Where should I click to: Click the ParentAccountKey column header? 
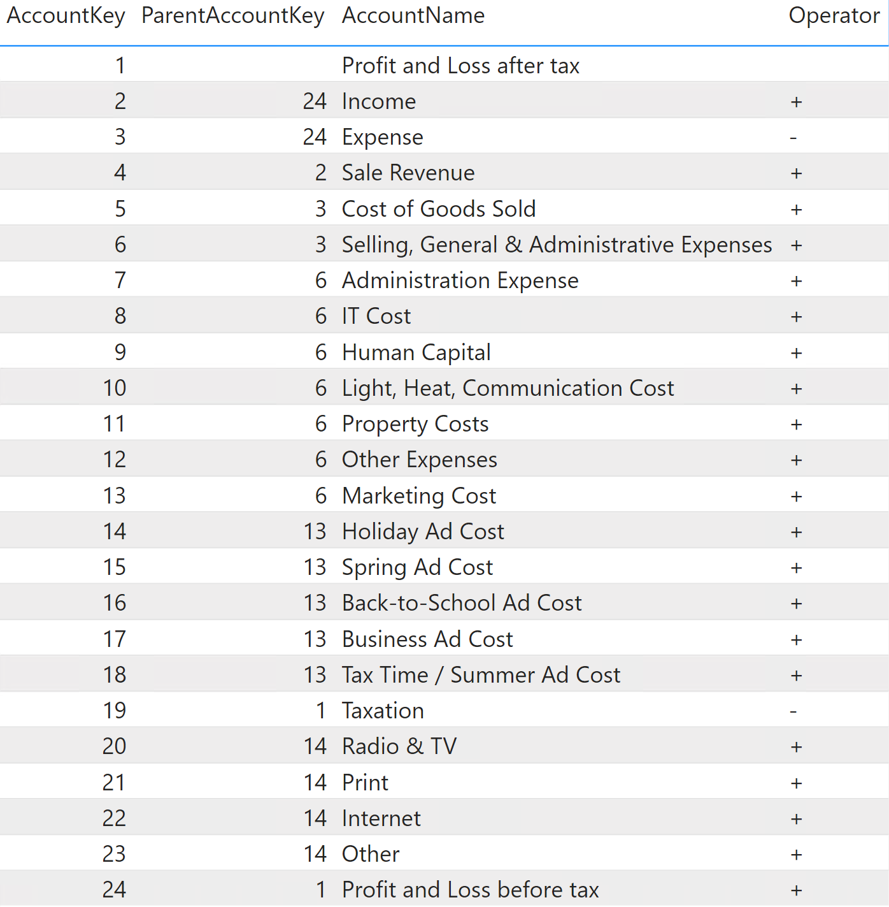pos(233,16)
